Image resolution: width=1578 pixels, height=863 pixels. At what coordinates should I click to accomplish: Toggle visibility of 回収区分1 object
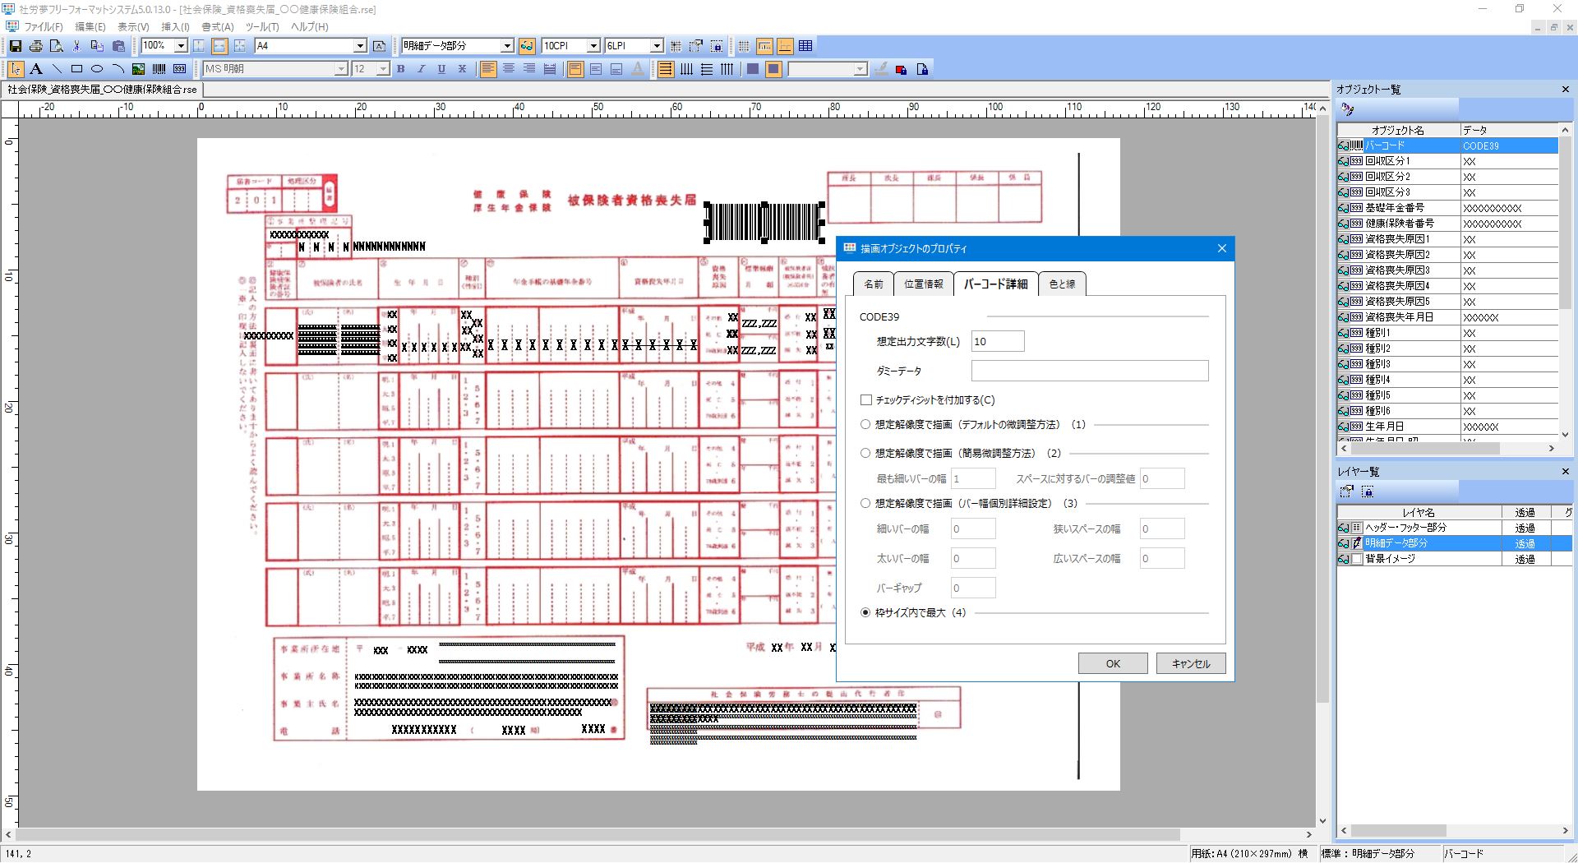click(x=1344, y=161)
